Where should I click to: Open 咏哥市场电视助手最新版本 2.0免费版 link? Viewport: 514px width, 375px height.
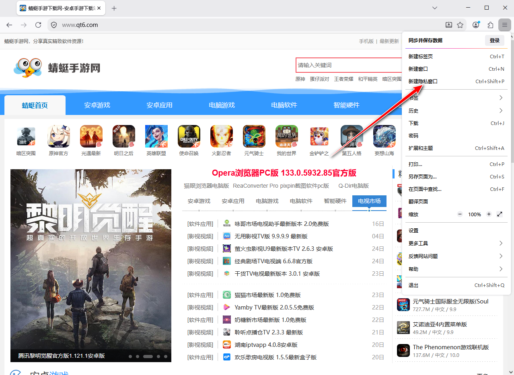point(282,224)
